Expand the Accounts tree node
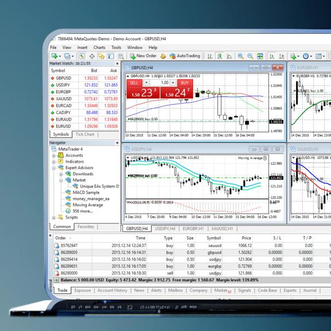 coord(54,156)
